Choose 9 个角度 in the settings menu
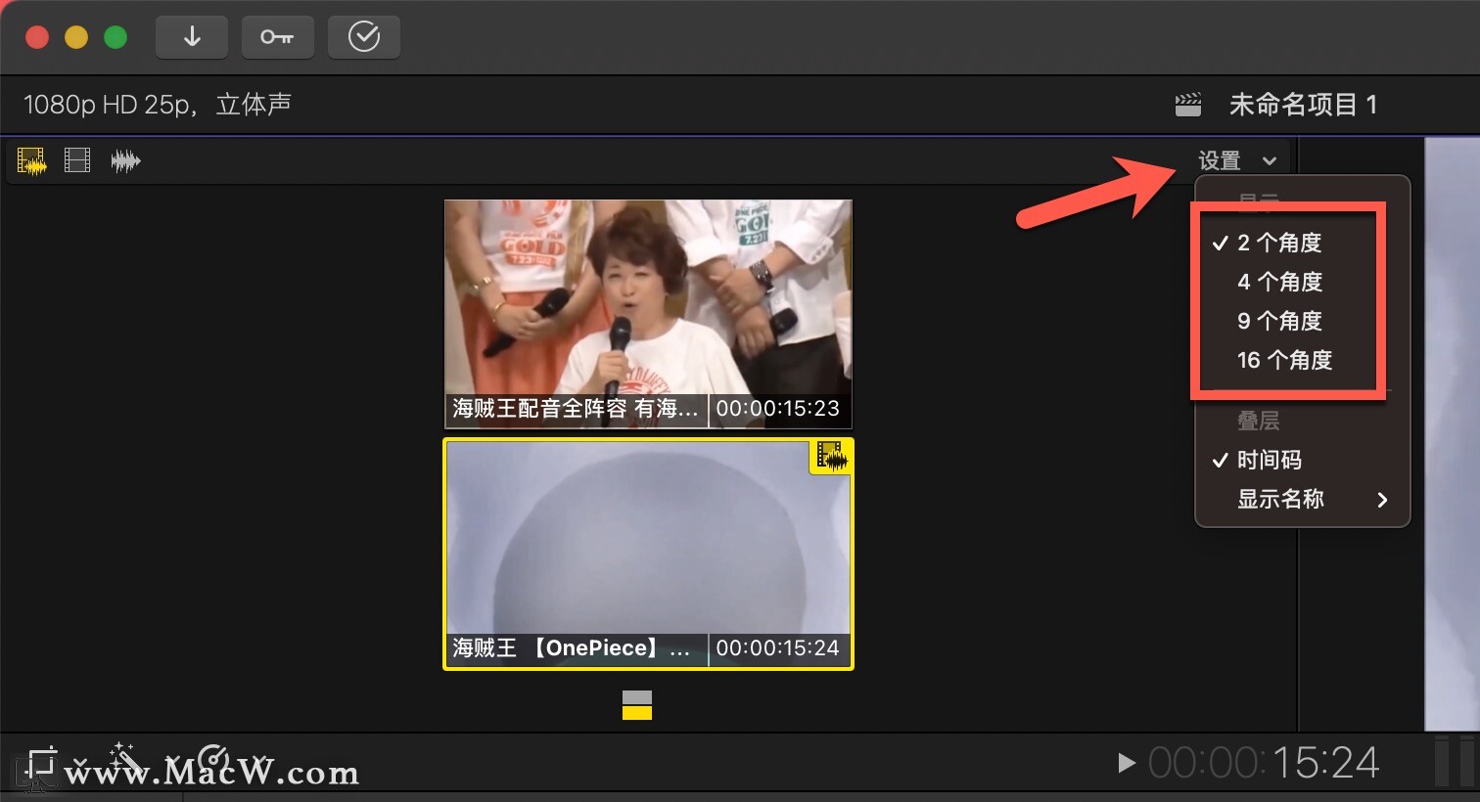This screenshot has width=1480, height=802. [x=1303, y=321]
